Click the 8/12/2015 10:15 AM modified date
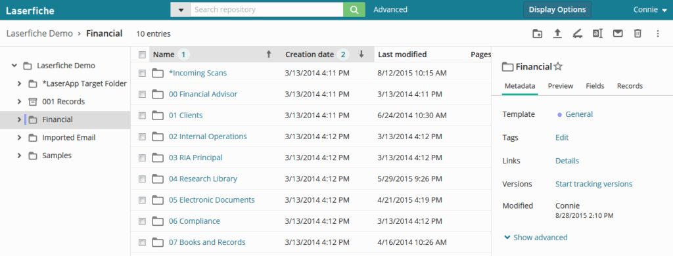This screenshot has width=673, height=256. pyautogui.click(x=412, y=74)
